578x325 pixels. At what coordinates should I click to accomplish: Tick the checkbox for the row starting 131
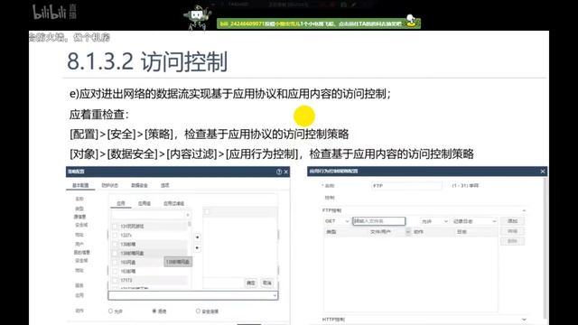[x=115, y=227]
